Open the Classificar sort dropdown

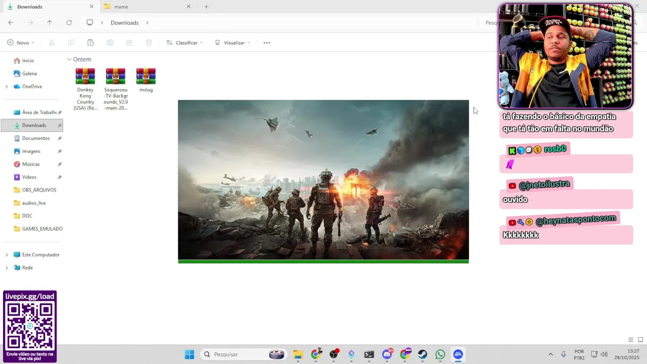(x=184, y=43)
